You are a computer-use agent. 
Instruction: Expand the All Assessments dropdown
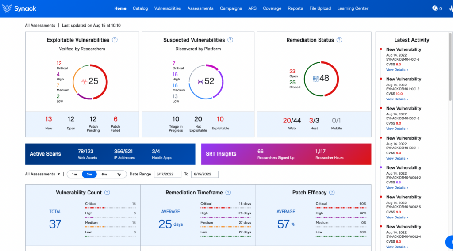(x=42, y=174)
